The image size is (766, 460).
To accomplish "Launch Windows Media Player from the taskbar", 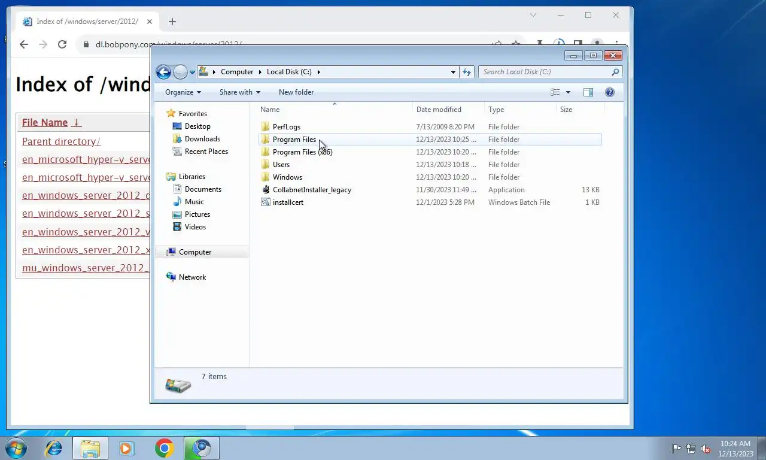I will point(127,448).
